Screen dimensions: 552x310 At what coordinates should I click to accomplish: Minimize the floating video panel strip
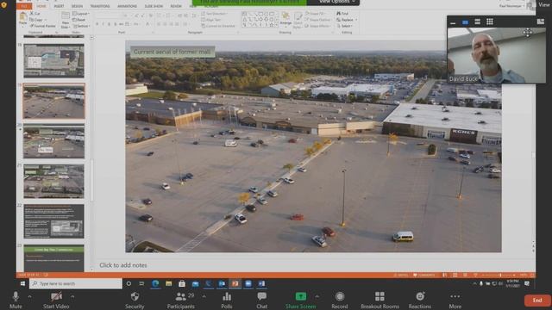coord(453,22)
